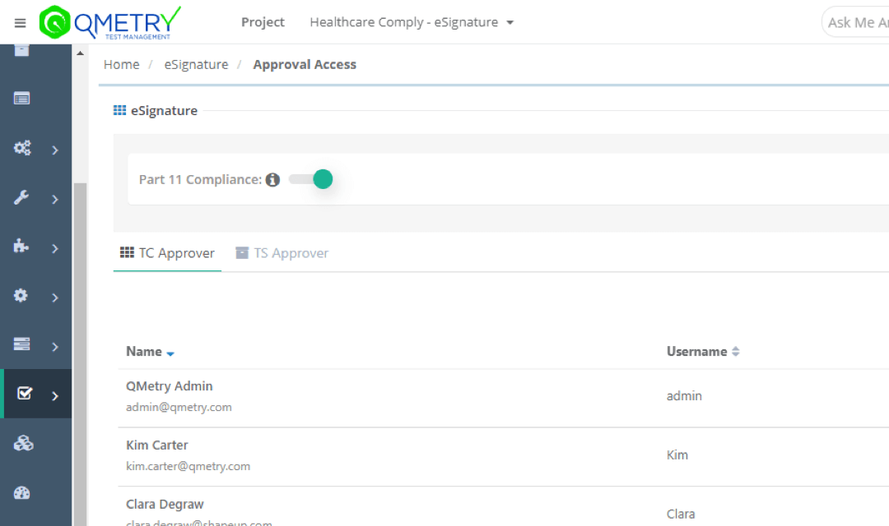Expand the wrench sidebar submenu chevron
Screen dimensions: 889x526
click(55, 199)
